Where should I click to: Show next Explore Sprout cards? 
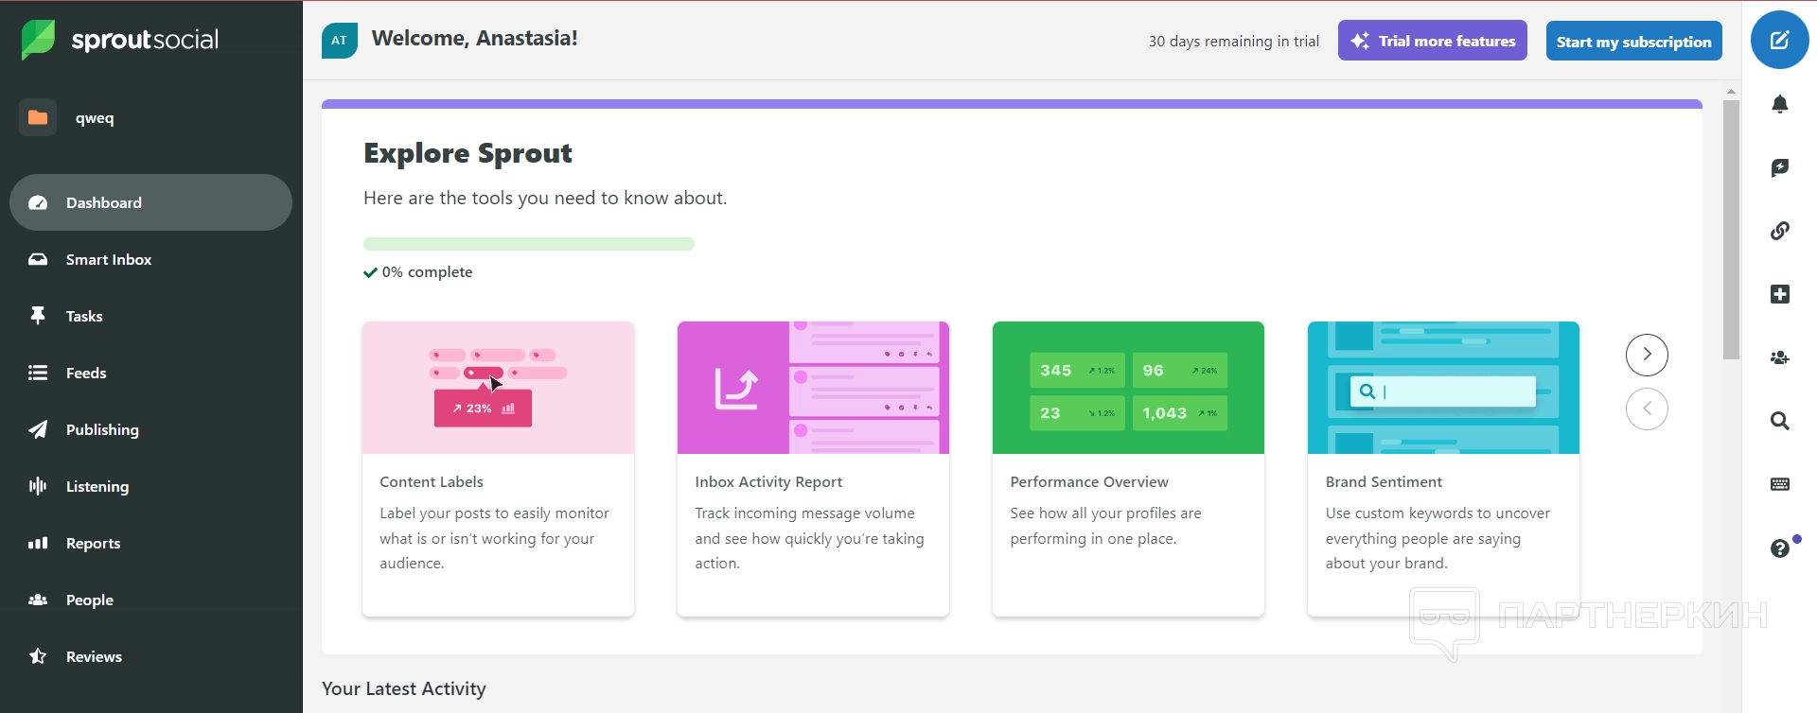pos(1647,355)
